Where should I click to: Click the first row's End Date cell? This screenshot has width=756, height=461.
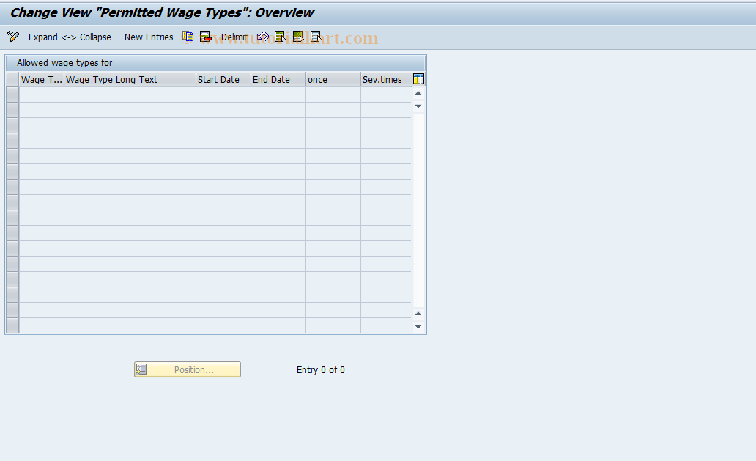point(278,95)
